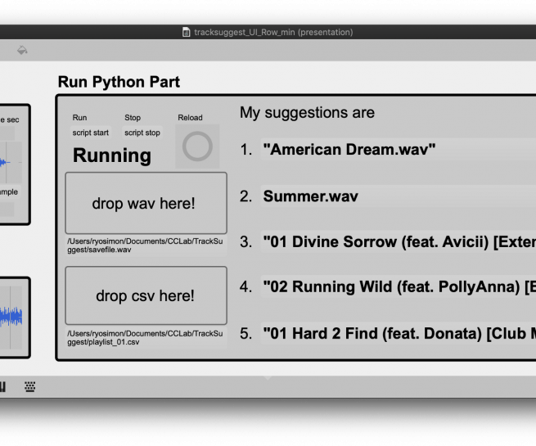This screenshot has height=446, width=536.
Task: Click the paint bucket icon in toolbar
Action: click(22, 50)
